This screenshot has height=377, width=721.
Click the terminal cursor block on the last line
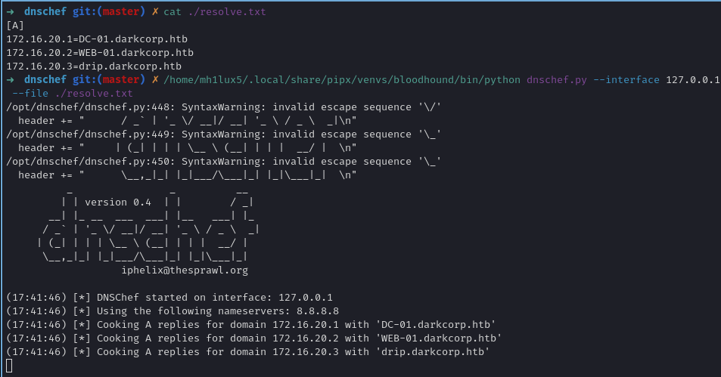coord(9,366)
